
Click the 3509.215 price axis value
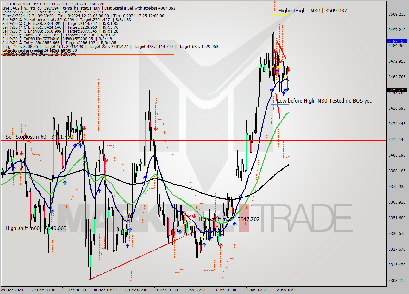(397, 14)
